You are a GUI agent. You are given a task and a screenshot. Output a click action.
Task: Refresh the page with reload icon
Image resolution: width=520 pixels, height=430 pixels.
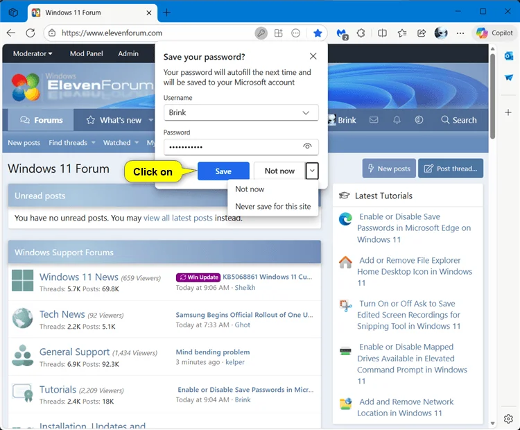pyautogui.click(x=31, y=33)
